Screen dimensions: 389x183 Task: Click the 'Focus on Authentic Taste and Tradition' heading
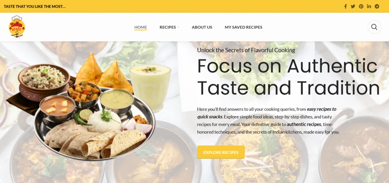(x=288, y=77)
